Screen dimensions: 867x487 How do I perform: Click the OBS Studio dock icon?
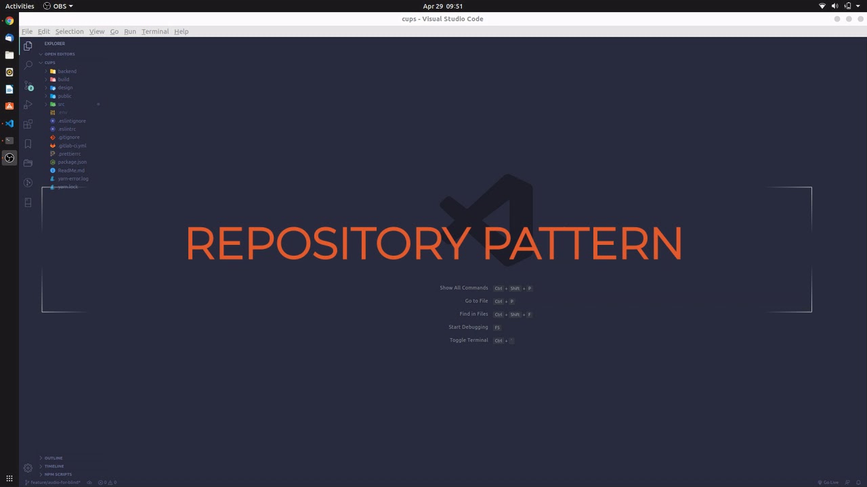(x=9, y=158)
